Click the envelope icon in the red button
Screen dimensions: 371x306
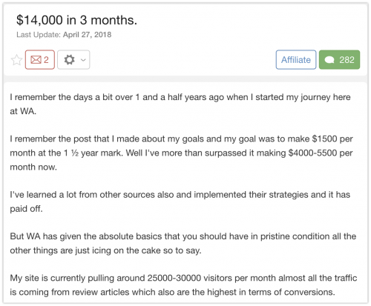pyautogui.click(x=36, y=60)
